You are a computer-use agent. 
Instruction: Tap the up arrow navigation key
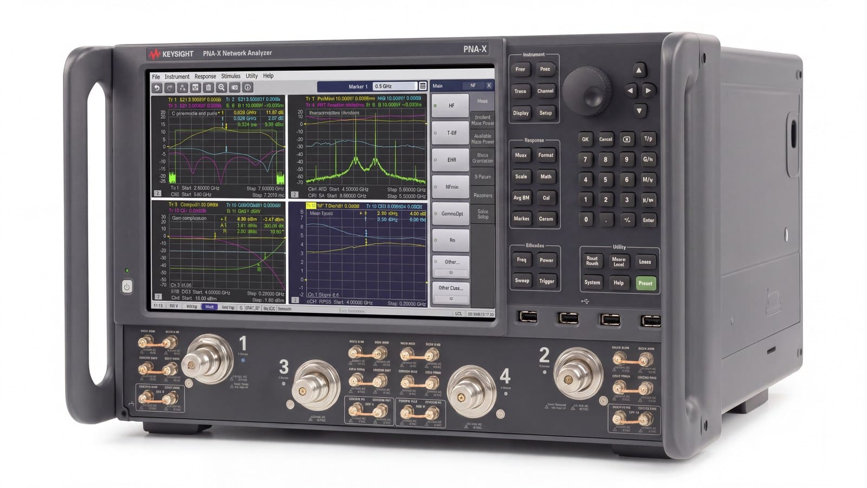tap(639, 70)
